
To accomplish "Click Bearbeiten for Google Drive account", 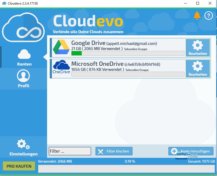I will (x=198, y=48).
